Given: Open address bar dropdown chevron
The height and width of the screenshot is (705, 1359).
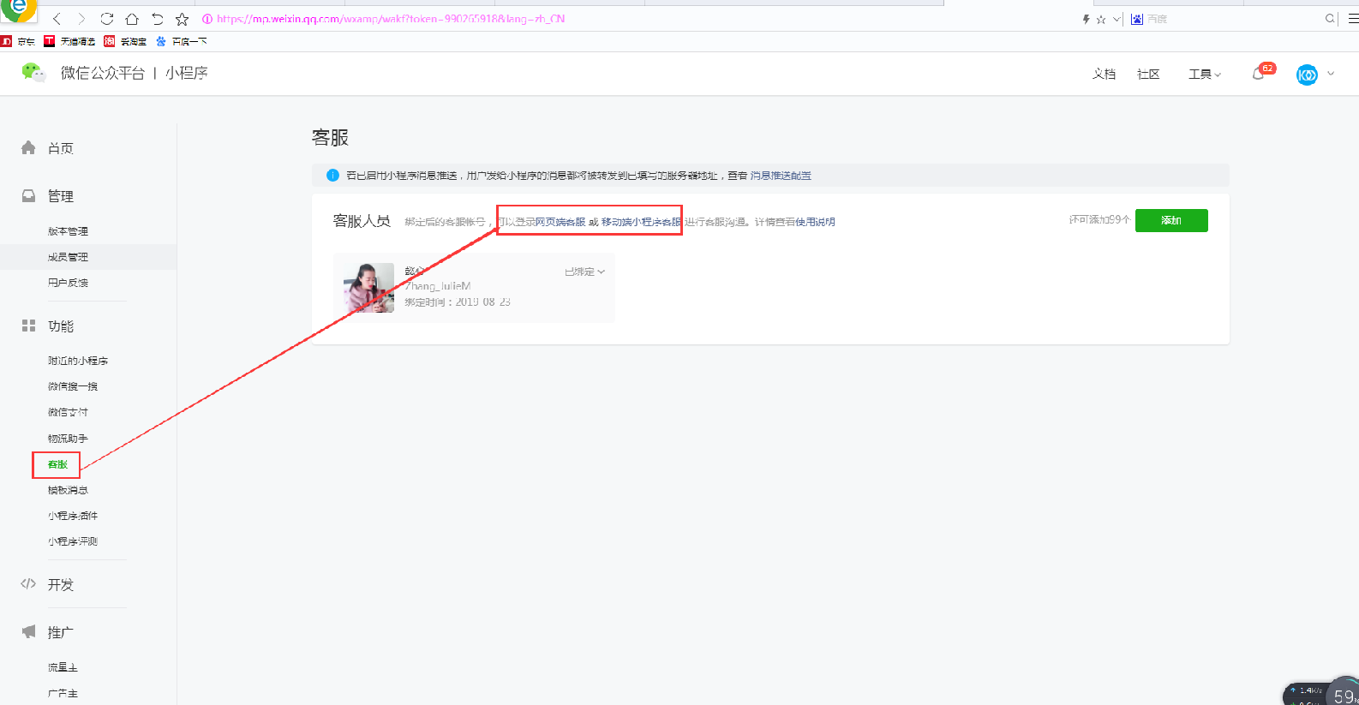Looking at the screenshot, I should (1117, 19).
